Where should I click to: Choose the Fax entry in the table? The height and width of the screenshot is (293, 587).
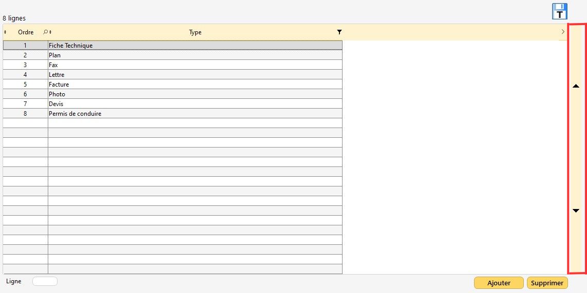pos(53,65)
